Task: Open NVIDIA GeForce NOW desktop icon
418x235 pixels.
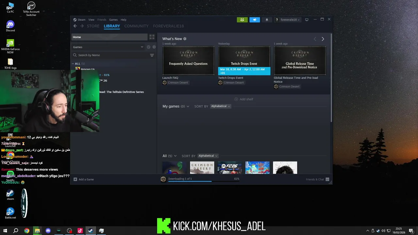Action: 10,47
